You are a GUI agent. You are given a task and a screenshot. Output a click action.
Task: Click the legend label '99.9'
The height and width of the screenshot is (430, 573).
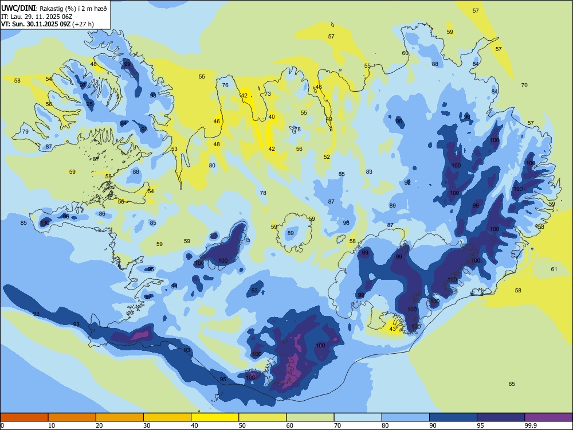pyautogui.click(x=531, y=425)
